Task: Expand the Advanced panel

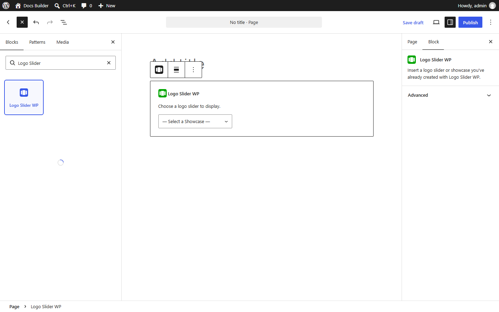Action: click(450, 95)
